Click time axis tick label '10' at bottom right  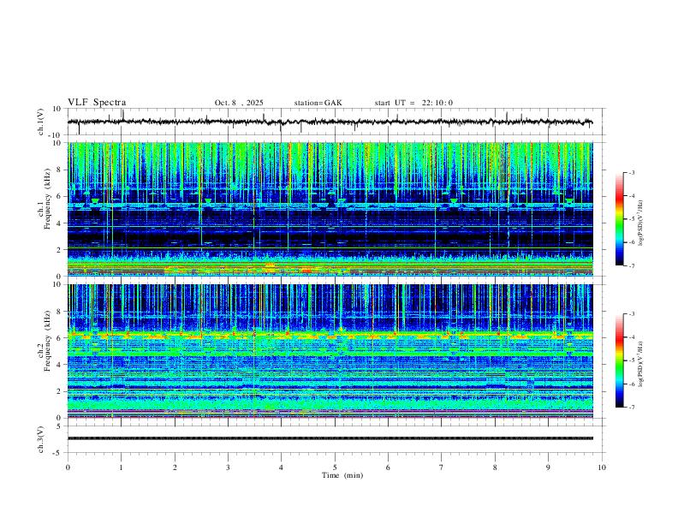pos(602,467)
